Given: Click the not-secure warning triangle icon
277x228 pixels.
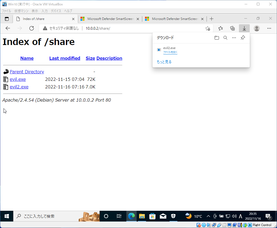Looking at the screenshot, I should (45, 28).
